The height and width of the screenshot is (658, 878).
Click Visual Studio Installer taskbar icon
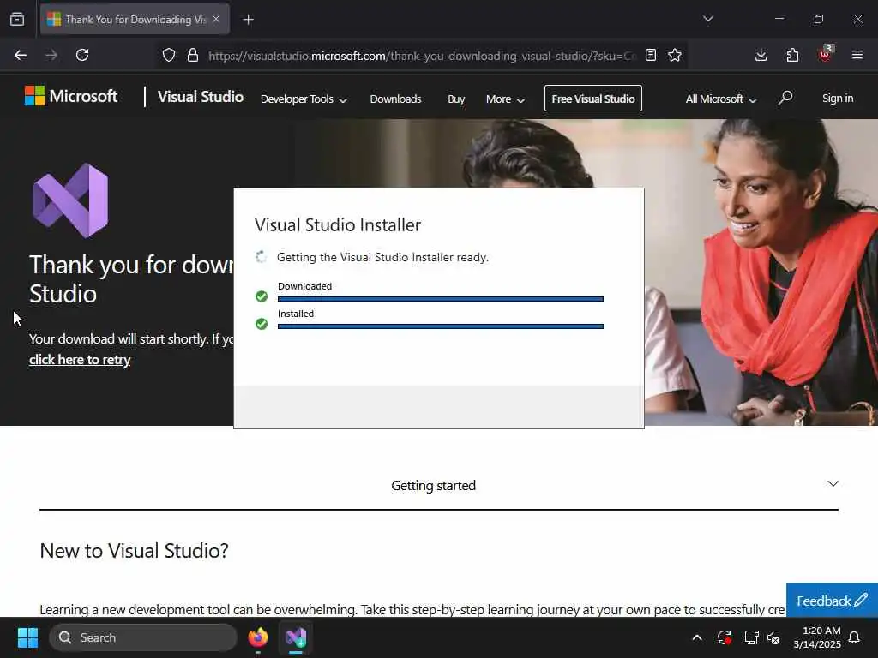[x=296, y=637]
